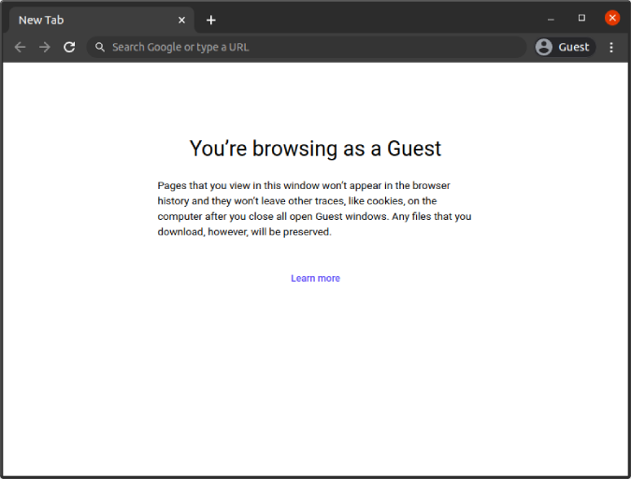Minimize the browser window

(x=551, y=19)
